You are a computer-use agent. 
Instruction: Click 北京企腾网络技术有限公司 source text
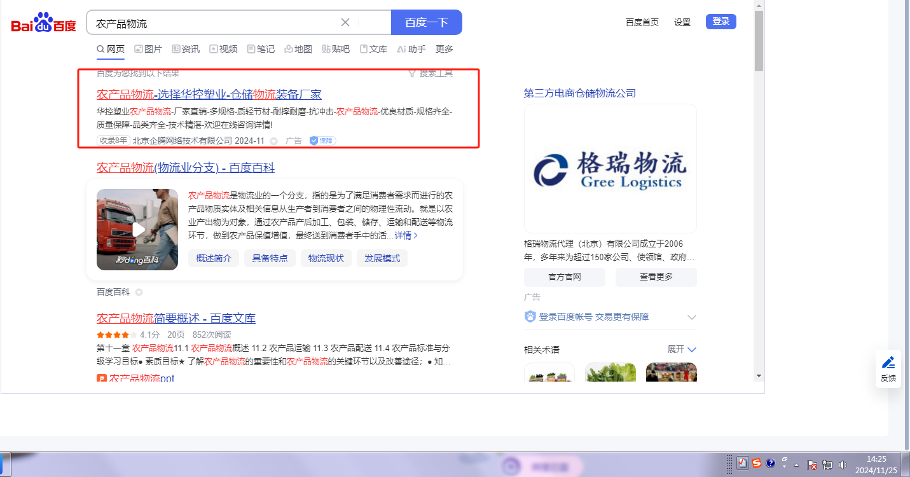[x=183, y=141]
